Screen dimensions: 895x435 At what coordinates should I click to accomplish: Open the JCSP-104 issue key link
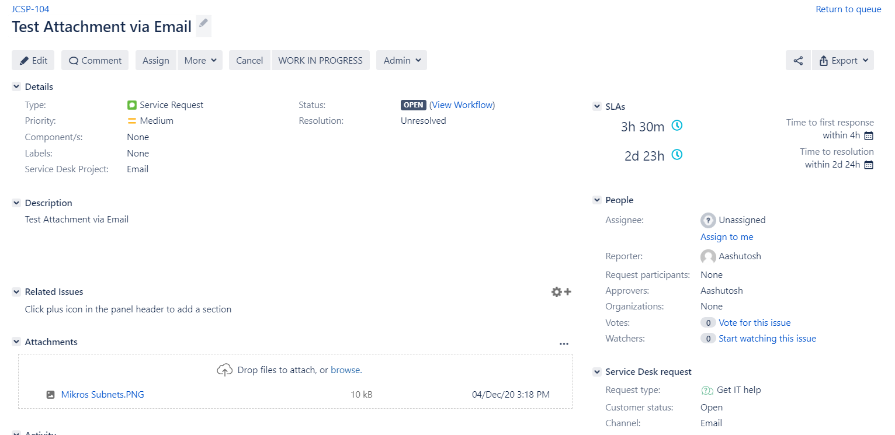(30, 9)
